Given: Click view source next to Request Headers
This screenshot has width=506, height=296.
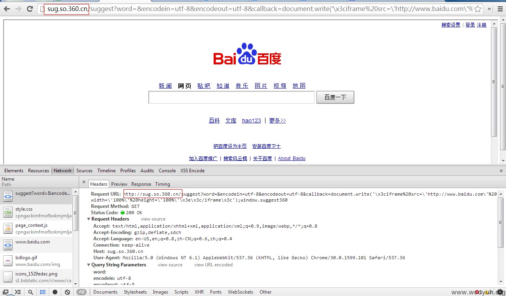Looking at the screenshot, I should click(153, 219).
